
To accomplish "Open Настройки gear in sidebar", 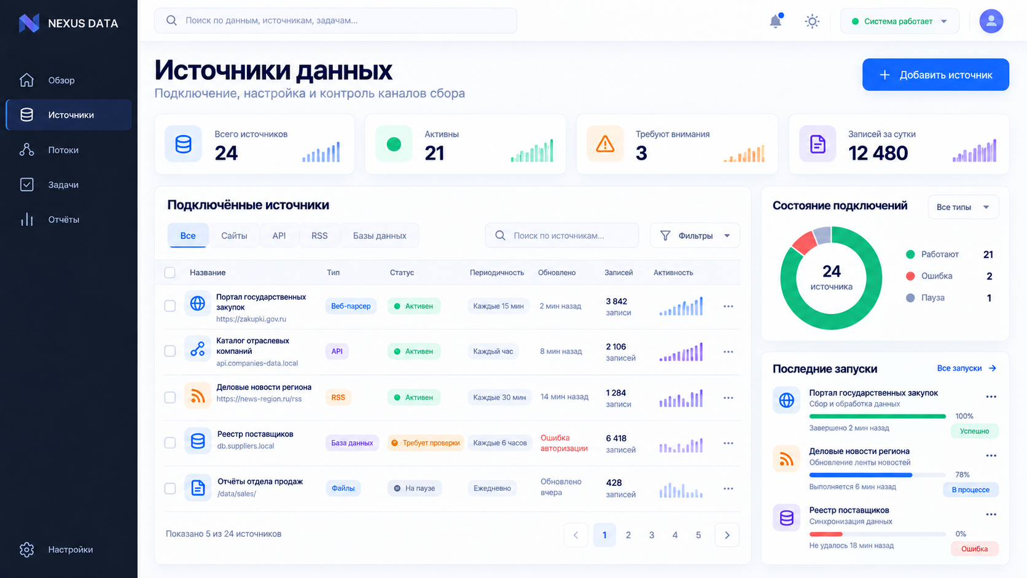I will tap(69, 549).
